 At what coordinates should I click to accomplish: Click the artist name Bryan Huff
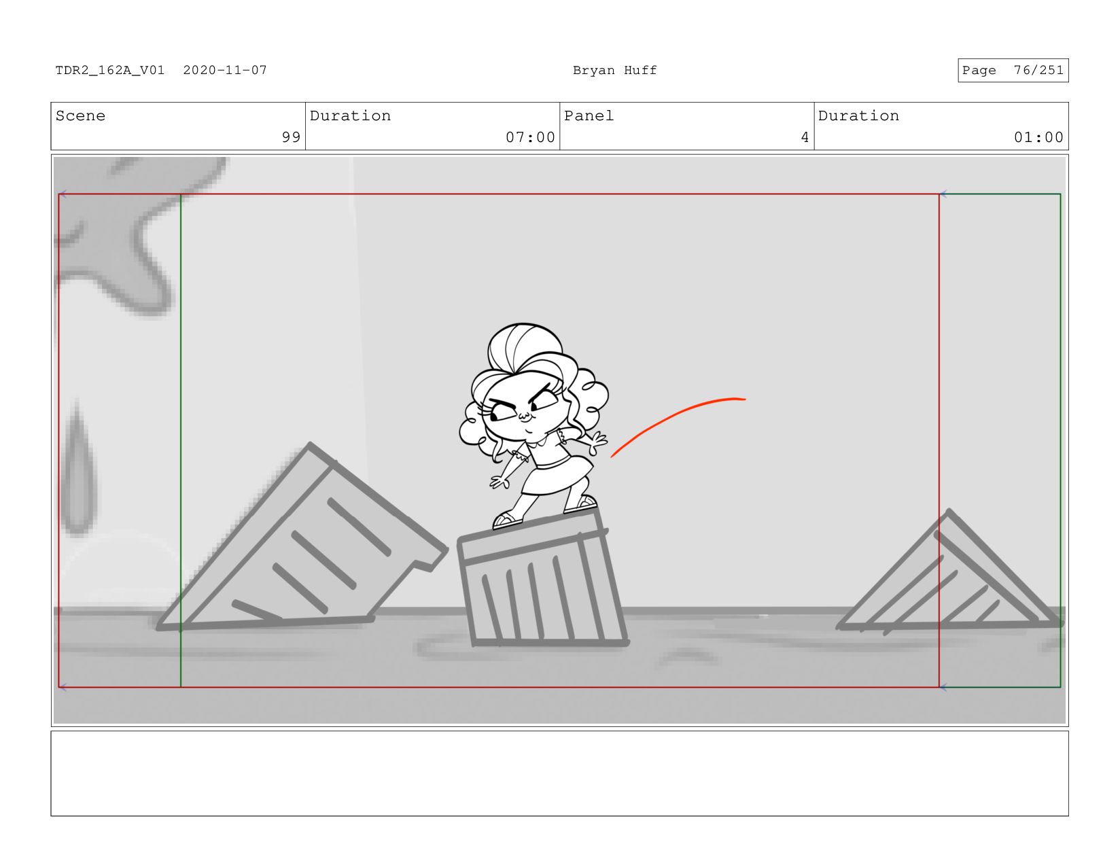coord(614,70)
